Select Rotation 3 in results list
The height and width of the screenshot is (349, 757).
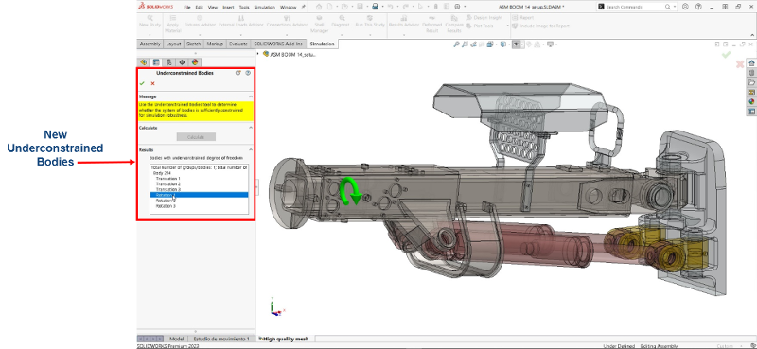tap(166, 206)
